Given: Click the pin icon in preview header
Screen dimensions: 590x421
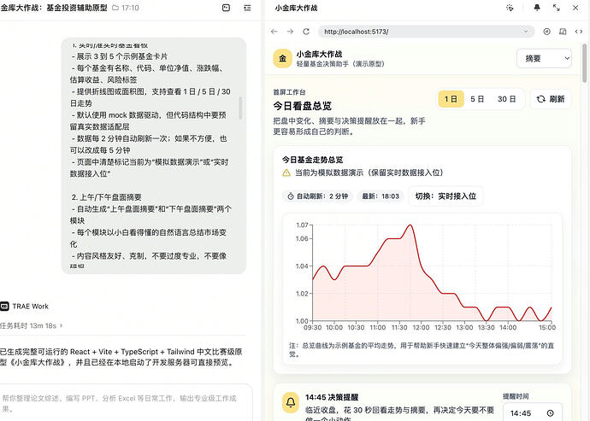Looking at the screenshot, I should coord(537,8).
